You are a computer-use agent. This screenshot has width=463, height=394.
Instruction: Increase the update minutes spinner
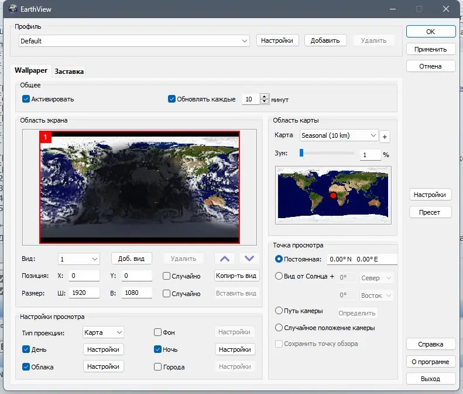(264, 97)
